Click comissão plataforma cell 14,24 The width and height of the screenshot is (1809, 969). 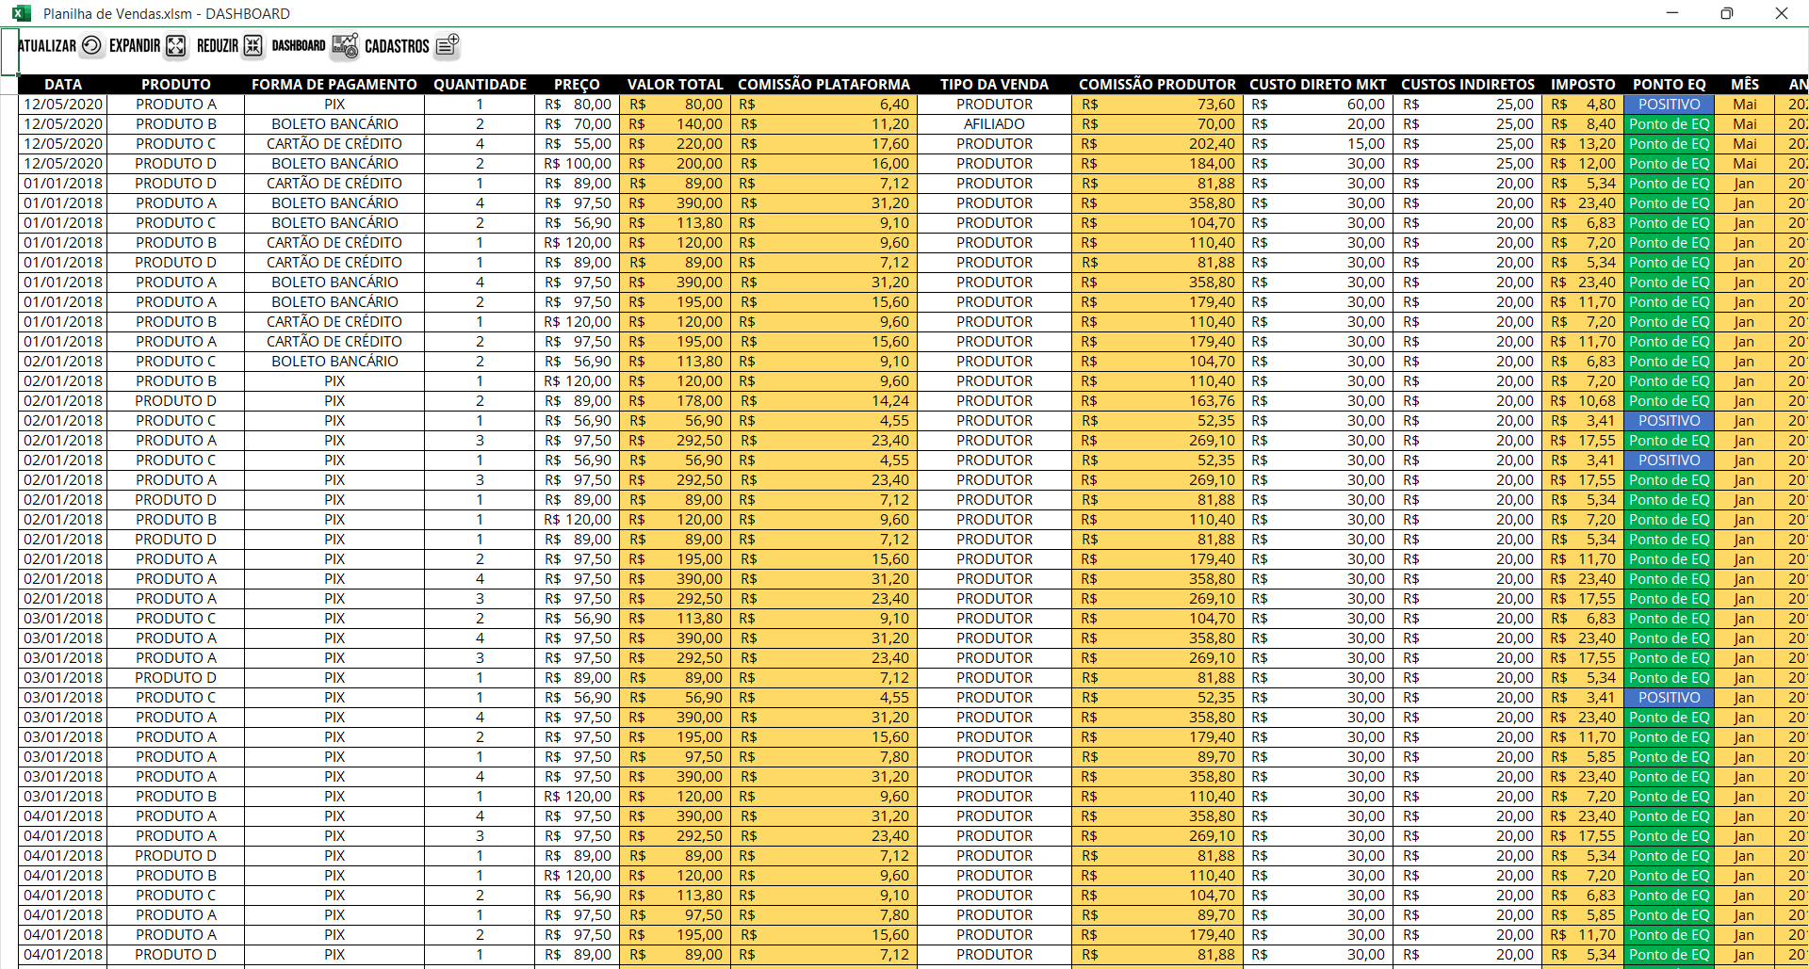click(x=824, y=401)
